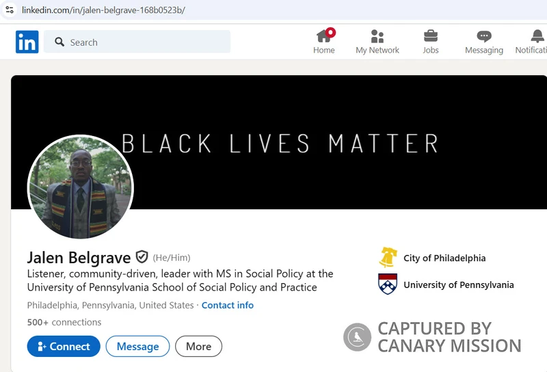Click the University of Pennsylvania shield logo
Viewport: 547px width, 372px height.
click(x=388, y=284)
